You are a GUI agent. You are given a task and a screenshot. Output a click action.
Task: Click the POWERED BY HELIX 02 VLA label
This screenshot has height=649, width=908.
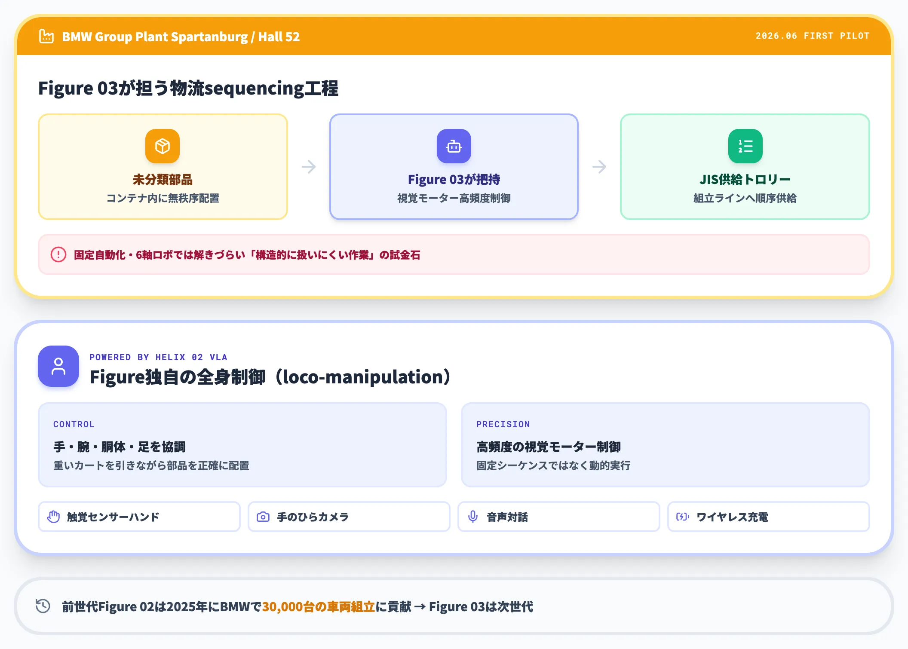coord(158,357)
